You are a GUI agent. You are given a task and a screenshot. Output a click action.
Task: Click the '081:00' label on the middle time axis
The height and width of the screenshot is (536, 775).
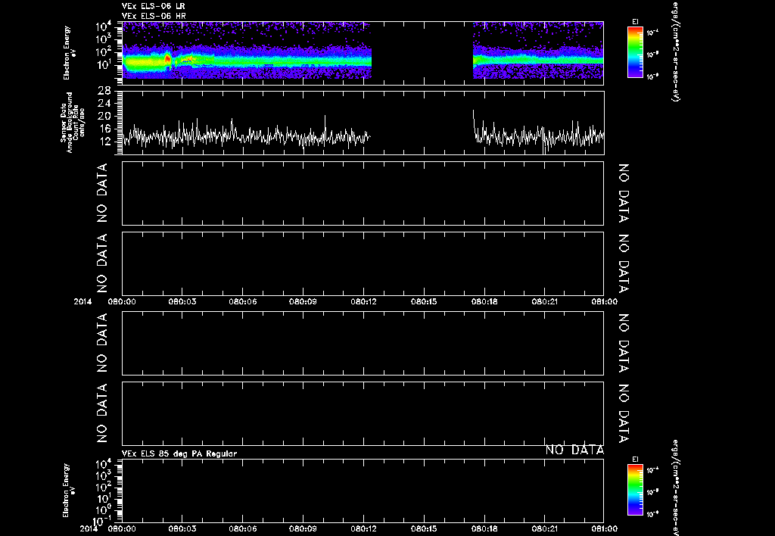click(x=604, y=301)
